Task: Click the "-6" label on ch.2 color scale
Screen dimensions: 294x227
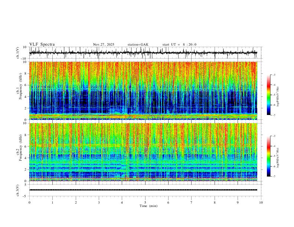Action: (x=274, y=166)
